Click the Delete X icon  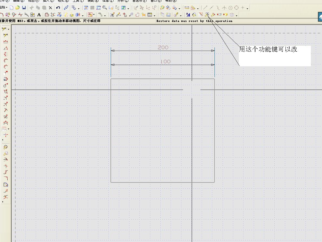pos(50,8)
